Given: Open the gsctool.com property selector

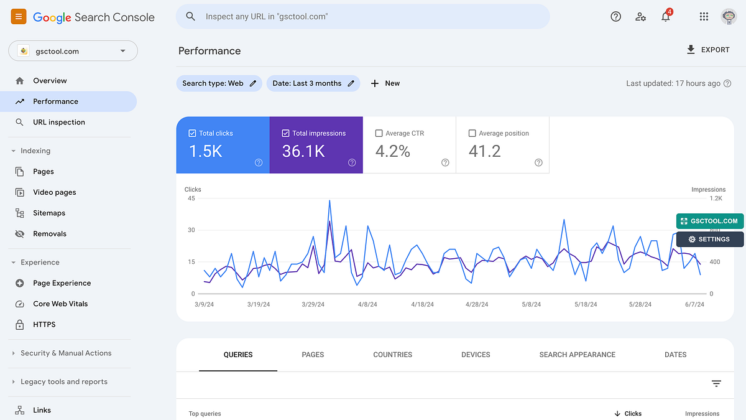Looking at the screenshot, I should pyautogui.click(x=73, y=51).
